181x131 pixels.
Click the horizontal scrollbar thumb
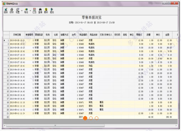coord(56,126)
